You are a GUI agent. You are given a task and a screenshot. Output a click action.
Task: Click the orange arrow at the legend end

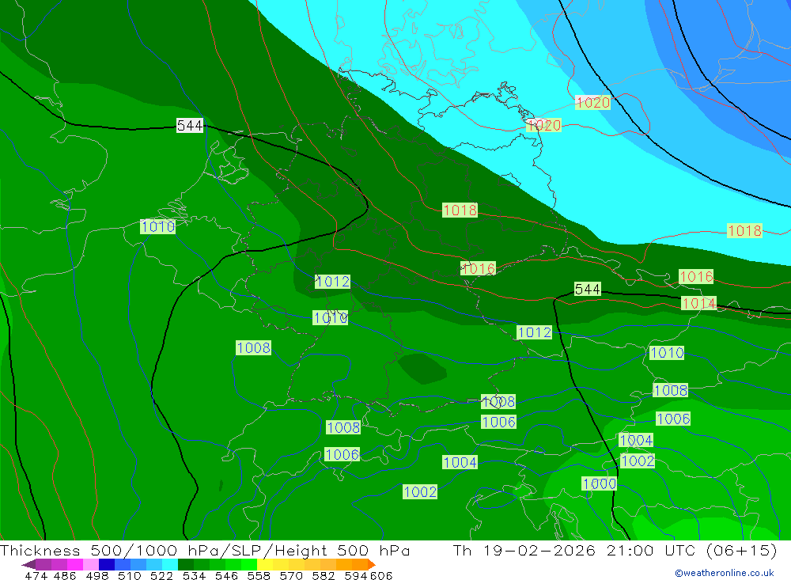tap(372, 564)
